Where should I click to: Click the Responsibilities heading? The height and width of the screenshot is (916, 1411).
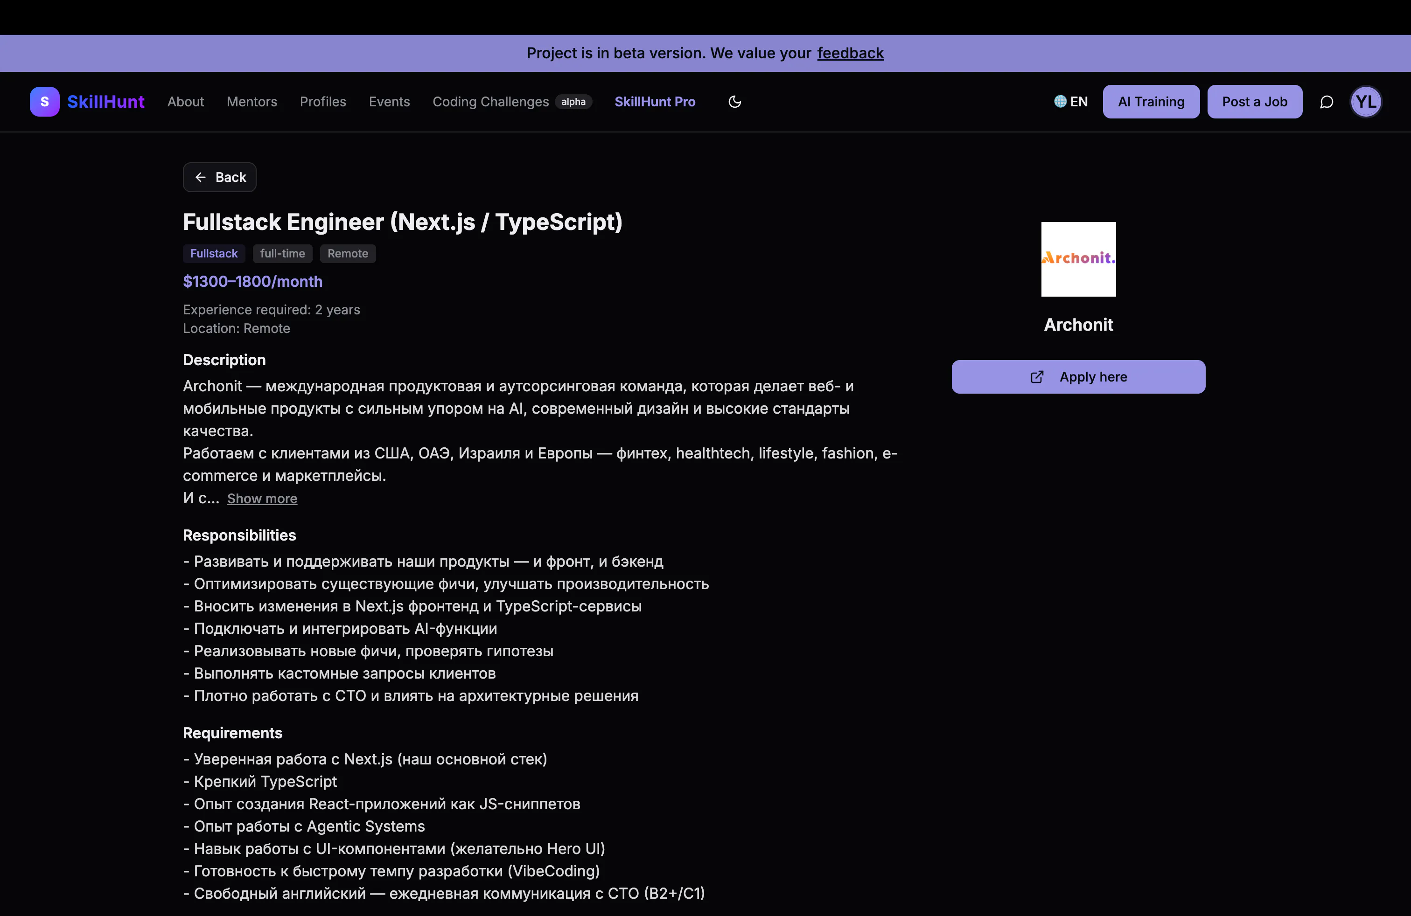pos(239,535)
